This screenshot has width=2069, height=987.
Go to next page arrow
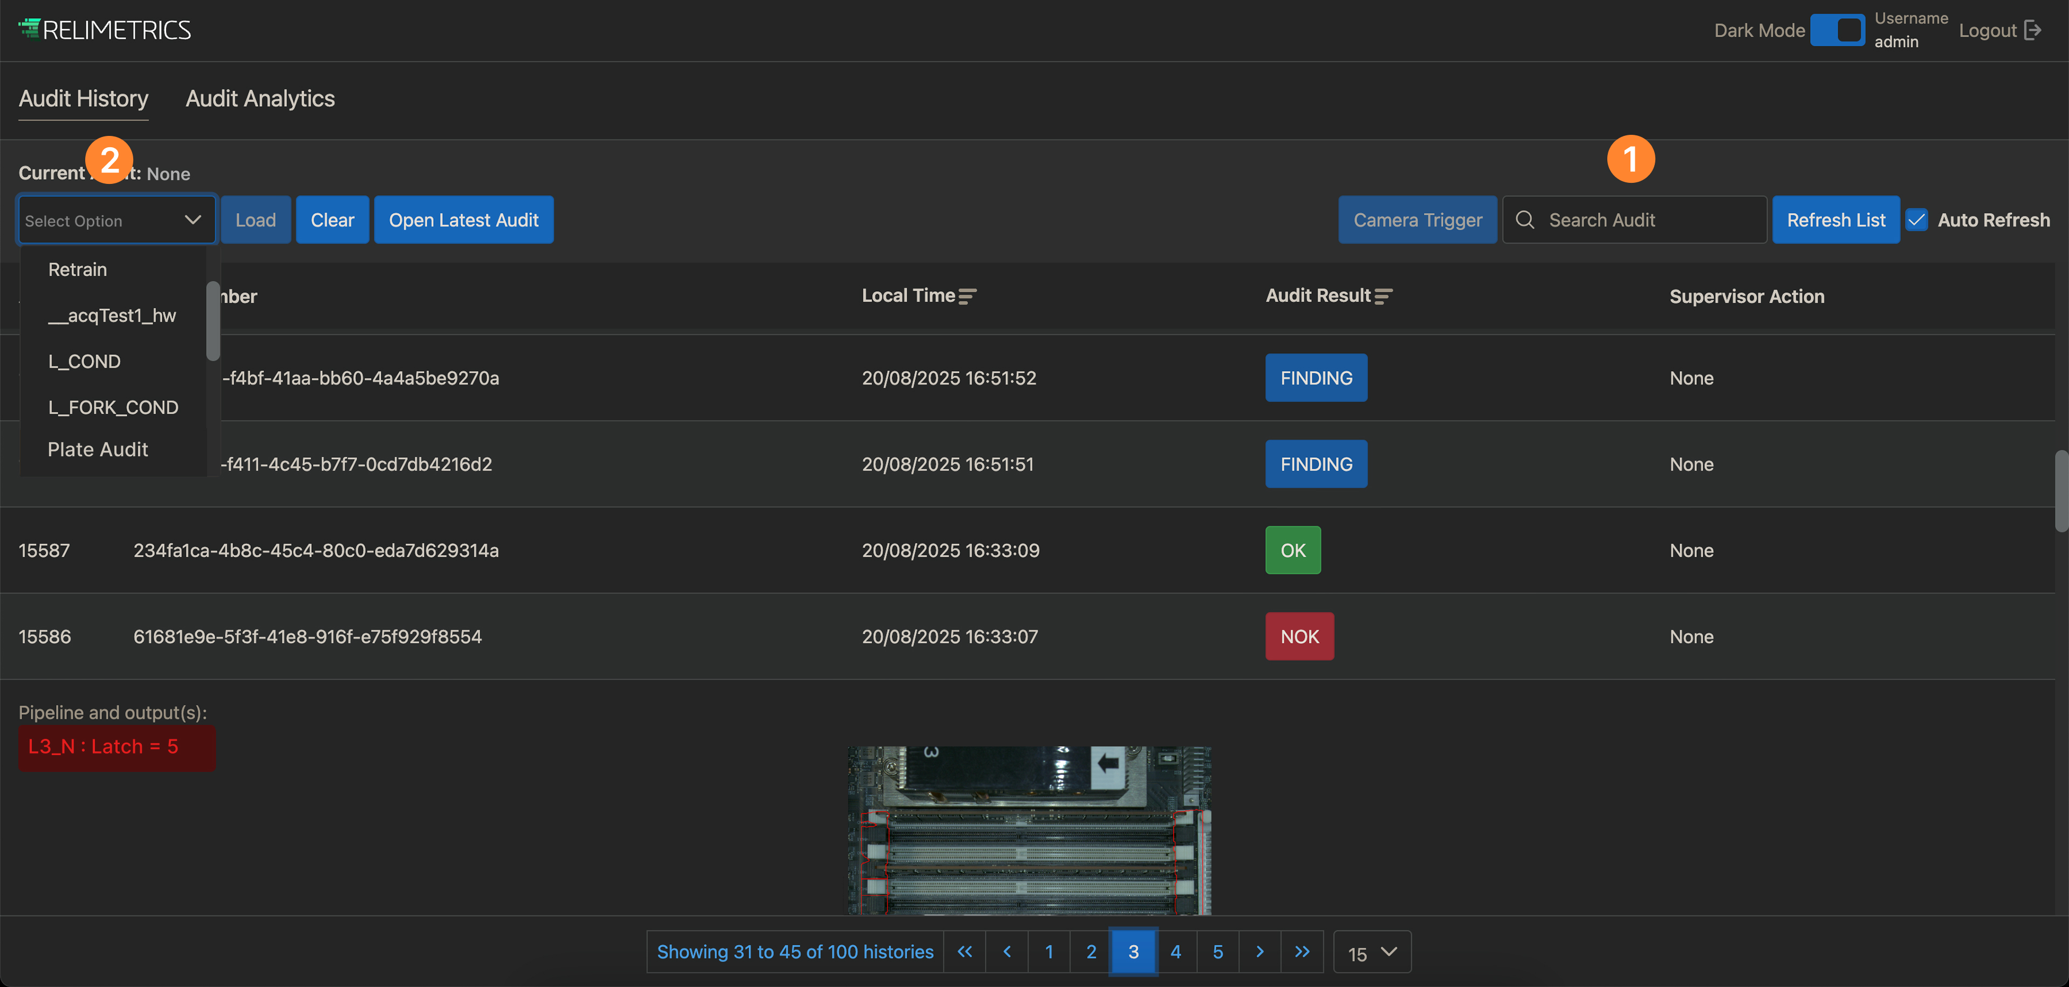[x=1259, y=951]
